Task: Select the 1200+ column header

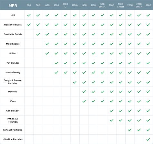Action: pyautogui.click(x=75, y=5)
